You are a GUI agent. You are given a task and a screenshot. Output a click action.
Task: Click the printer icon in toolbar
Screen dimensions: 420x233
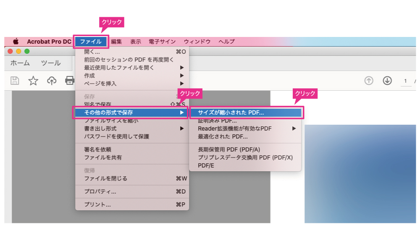[x=70, y=81]
